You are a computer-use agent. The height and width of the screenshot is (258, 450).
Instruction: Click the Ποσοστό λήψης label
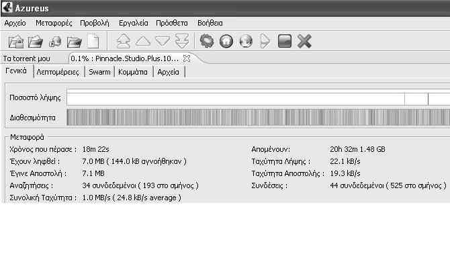pos(35,98)
